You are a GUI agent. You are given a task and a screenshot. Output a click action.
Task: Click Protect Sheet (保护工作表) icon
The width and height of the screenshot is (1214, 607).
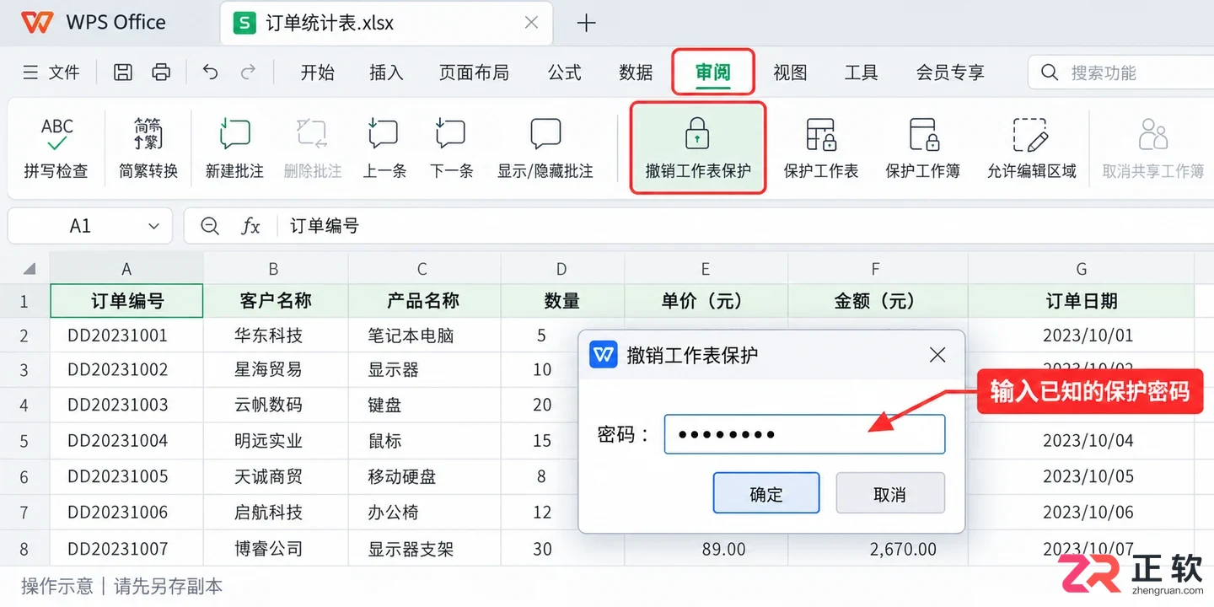click(x=820, y=135)
